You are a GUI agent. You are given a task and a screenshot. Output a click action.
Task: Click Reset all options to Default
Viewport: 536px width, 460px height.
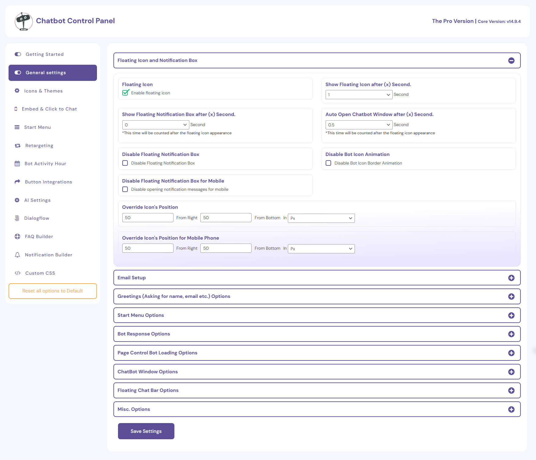[x=53, y=291]
